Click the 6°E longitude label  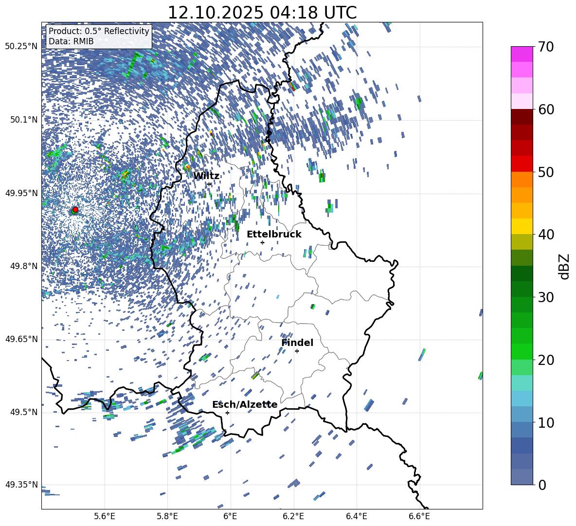click(x=230, y=516)
